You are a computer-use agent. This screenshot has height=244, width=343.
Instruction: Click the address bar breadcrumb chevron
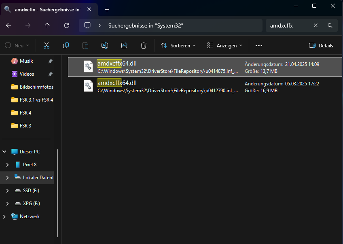100,25
